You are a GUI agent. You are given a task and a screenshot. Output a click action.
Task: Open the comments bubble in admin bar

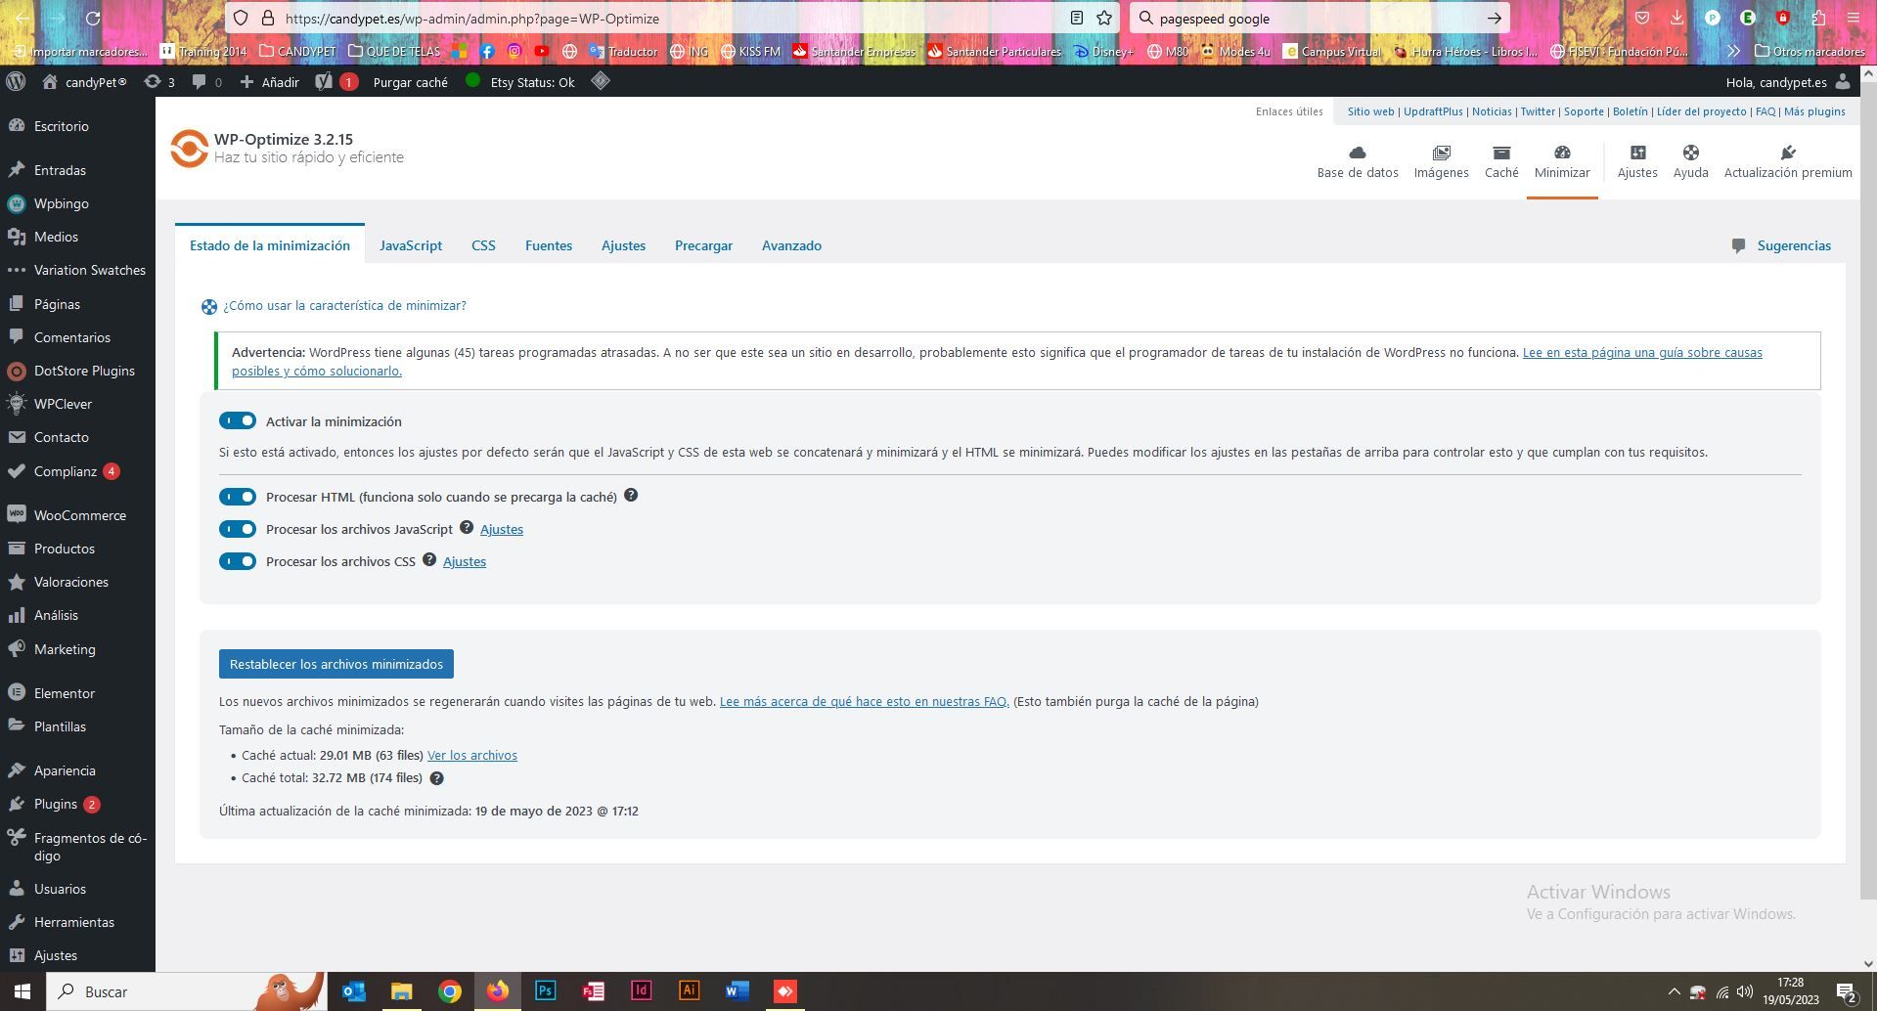point(206,82)
